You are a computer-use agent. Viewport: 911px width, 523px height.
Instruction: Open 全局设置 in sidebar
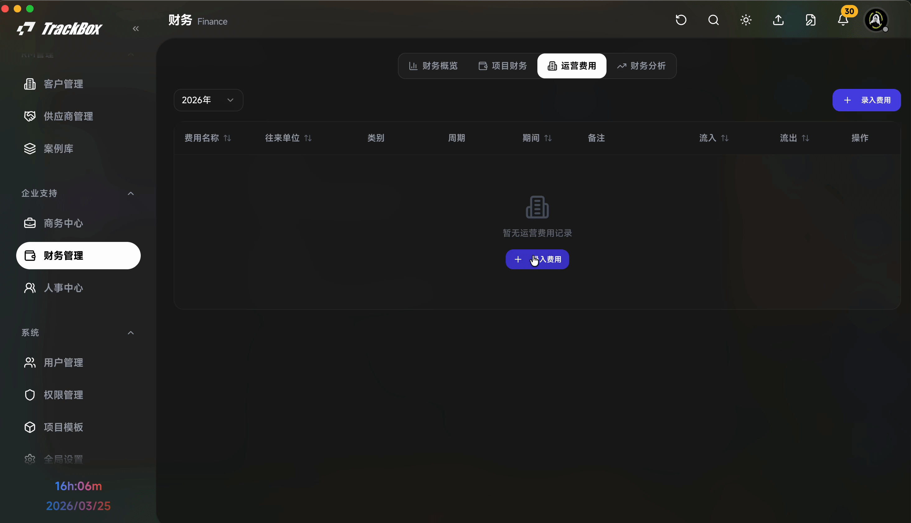click(x=78, y=460)
